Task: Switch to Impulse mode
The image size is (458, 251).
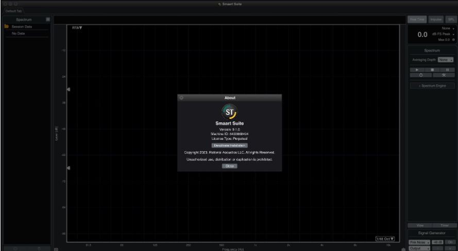Action: tap(436, 19)
